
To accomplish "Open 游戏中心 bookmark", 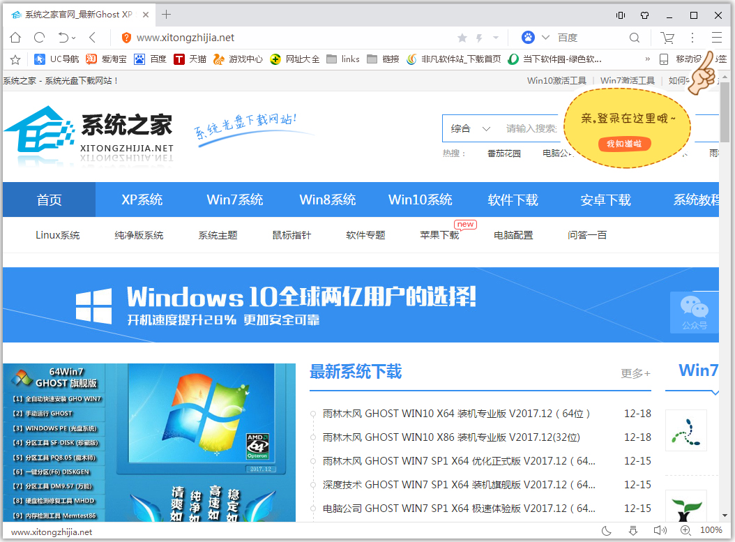I will click(238, 59).
